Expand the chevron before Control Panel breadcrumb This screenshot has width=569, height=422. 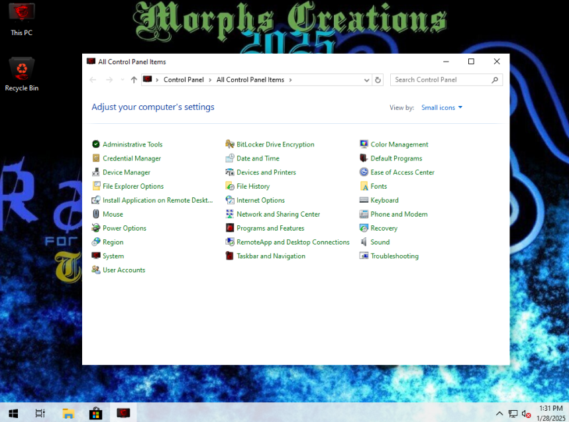pyautogui.click(x=157, y=79)
